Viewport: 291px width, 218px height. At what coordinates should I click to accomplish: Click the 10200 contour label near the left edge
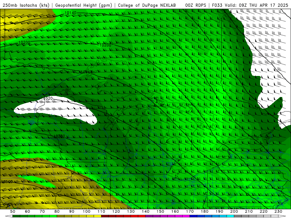24,43
